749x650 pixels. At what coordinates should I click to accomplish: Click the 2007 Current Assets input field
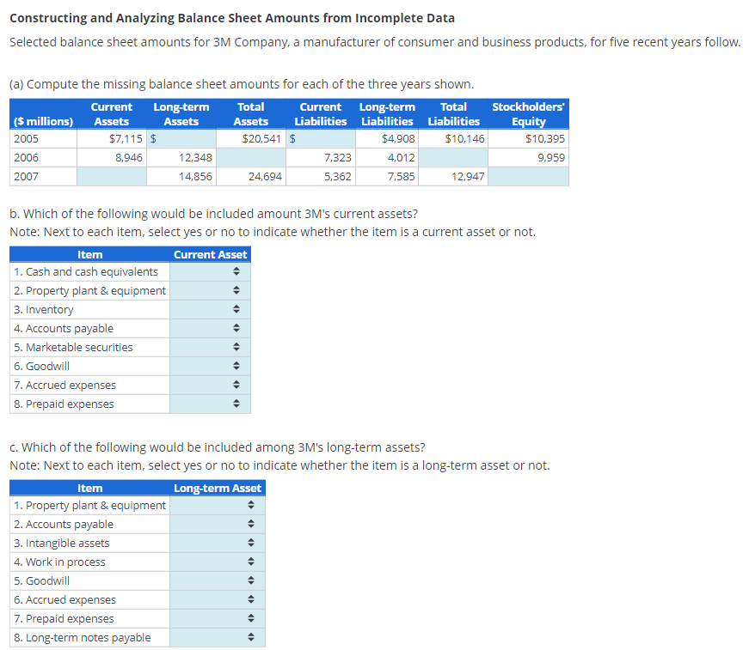pyautogui.click(x=112, y=176)
